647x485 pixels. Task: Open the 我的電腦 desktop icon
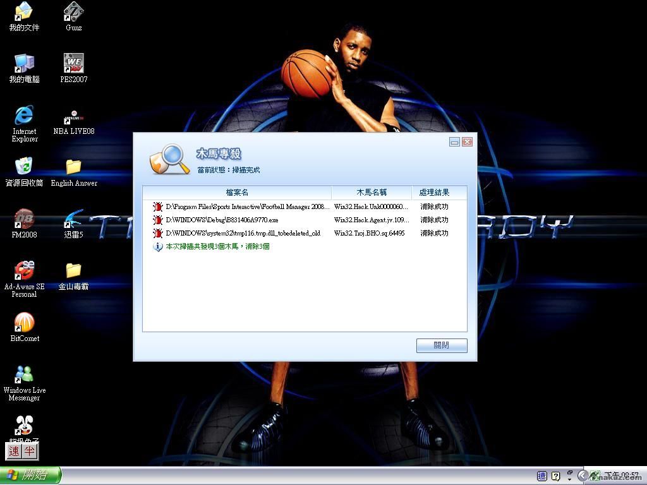24,68
